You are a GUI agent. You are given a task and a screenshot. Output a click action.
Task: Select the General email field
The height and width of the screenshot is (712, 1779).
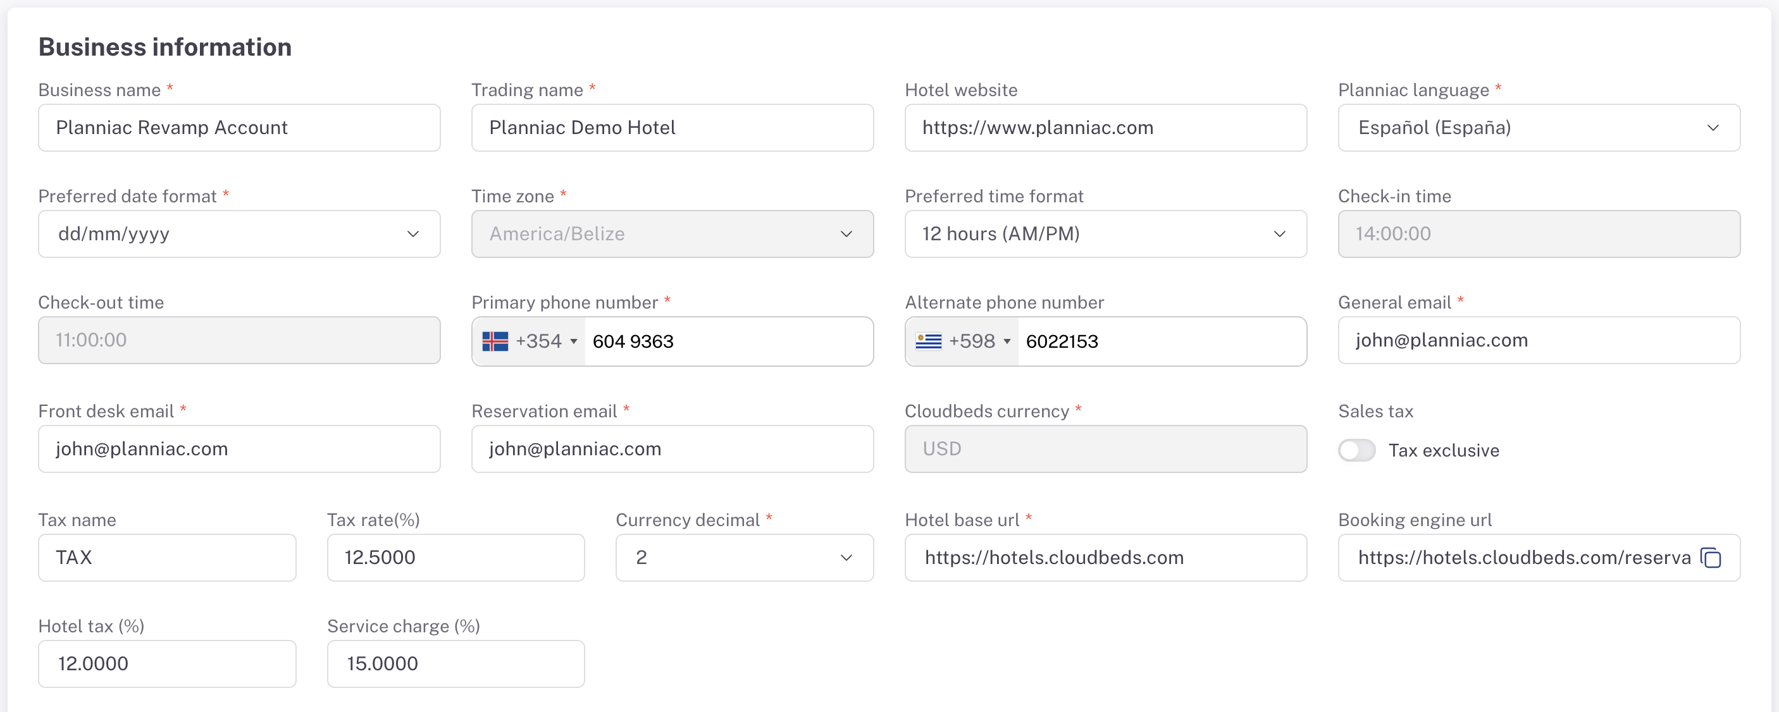pos(1539,340)
